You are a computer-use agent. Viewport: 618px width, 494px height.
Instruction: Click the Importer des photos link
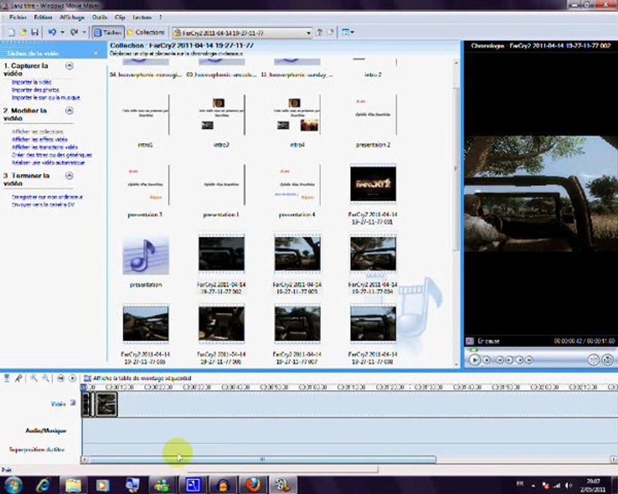(36, 90)
